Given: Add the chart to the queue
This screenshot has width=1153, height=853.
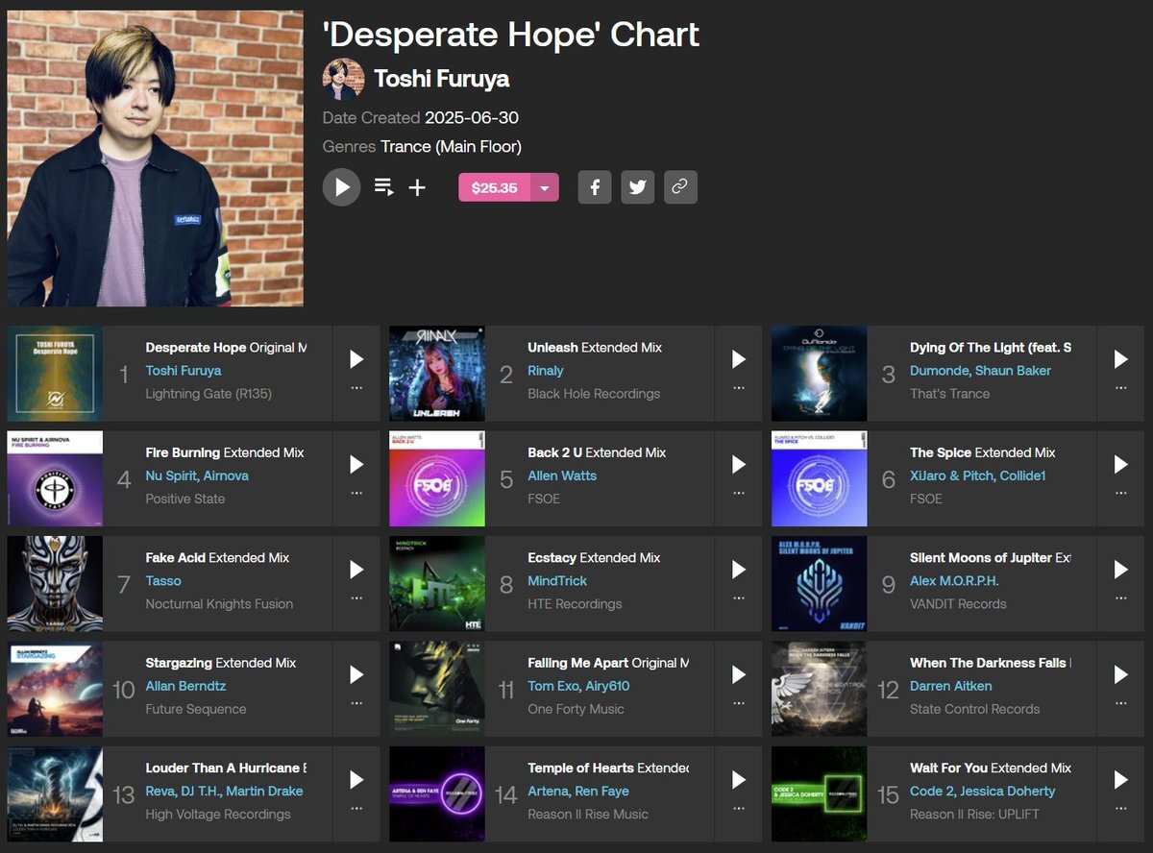Looking at the screenshot, I should click(383, 187).
